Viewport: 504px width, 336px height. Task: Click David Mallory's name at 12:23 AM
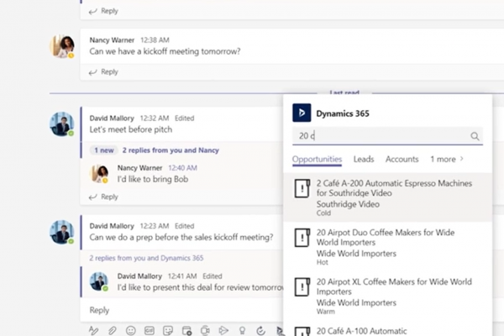(x=112, y=226)
